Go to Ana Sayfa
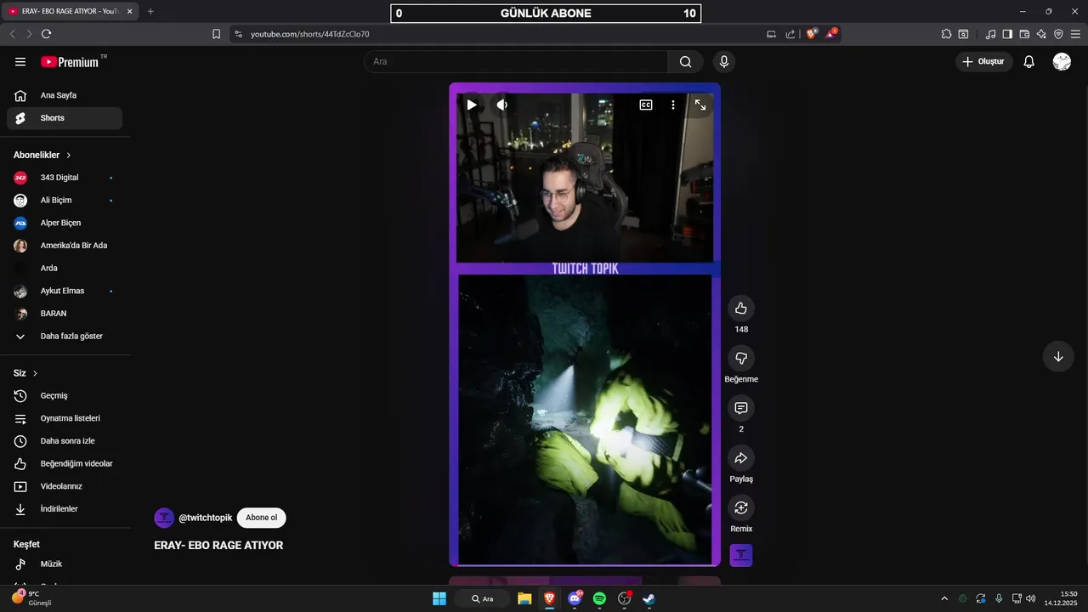Screen dimensions: 1088x612 [x=65, y=95]
